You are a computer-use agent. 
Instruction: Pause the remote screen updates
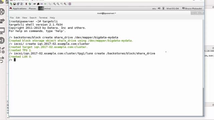(26, 4)
